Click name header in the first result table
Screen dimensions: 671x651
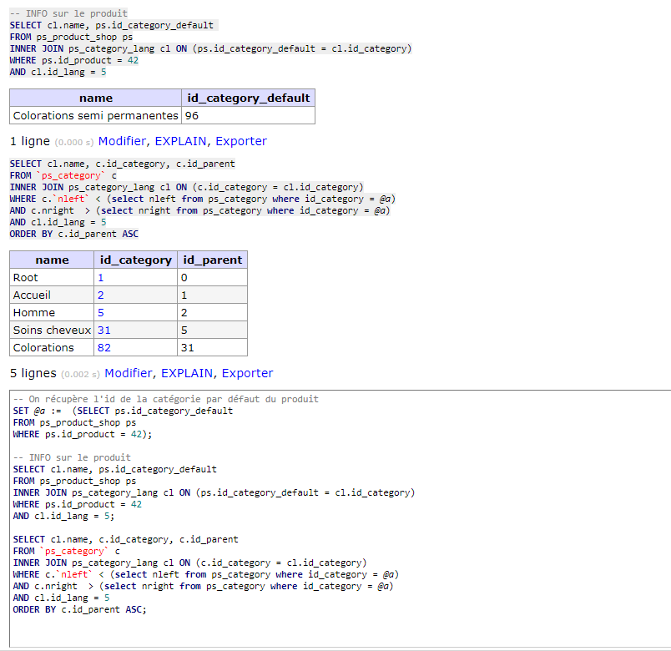pos(96,98)
